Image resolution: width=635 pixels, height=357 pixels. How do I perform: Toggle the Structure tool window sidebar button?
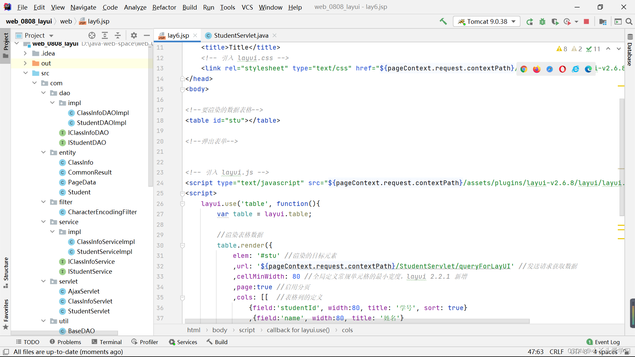pyautogui.click(x=6, y=273)
